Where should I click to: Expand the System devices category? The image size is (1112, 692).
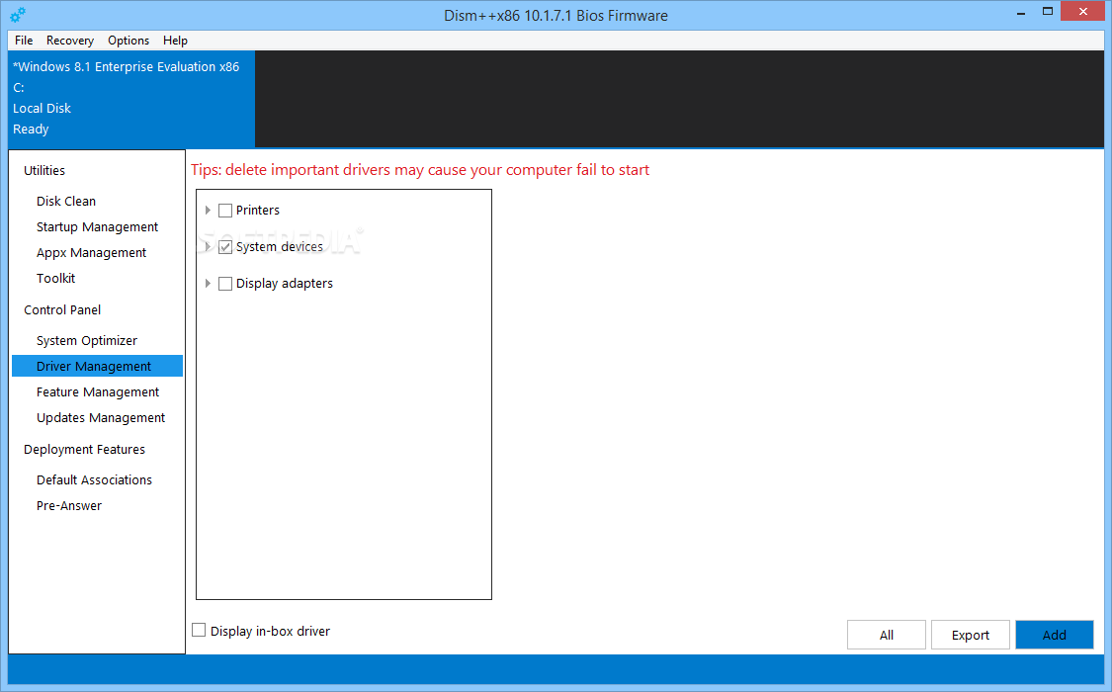click(x=208, y=247)
